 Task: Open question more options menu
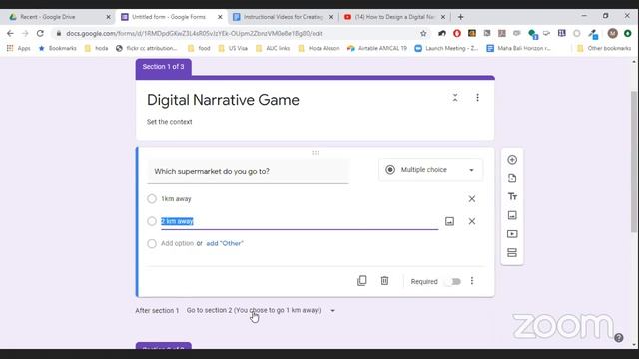pos(472,281)
